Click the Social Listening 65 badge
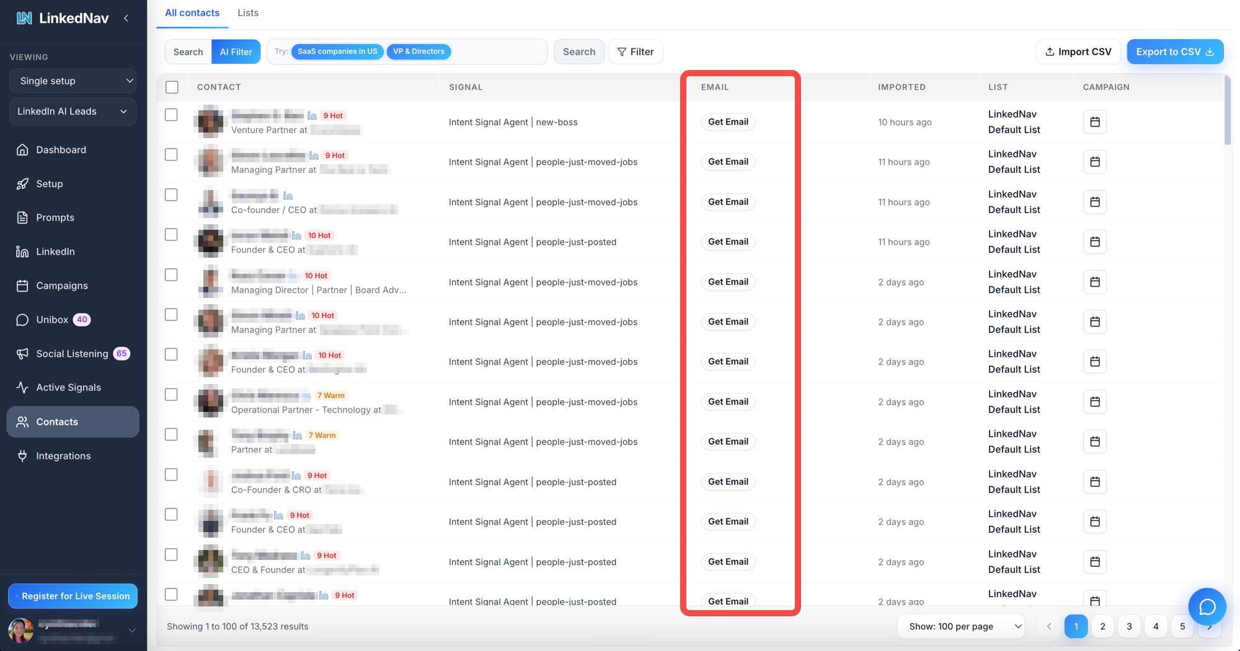1240x651 pixels. pyautogui.click(x=122, y=354)
